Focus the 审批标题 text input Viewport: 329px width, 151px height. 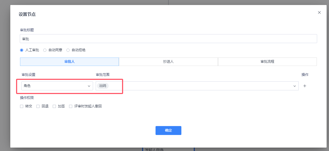tap(168, 39)
